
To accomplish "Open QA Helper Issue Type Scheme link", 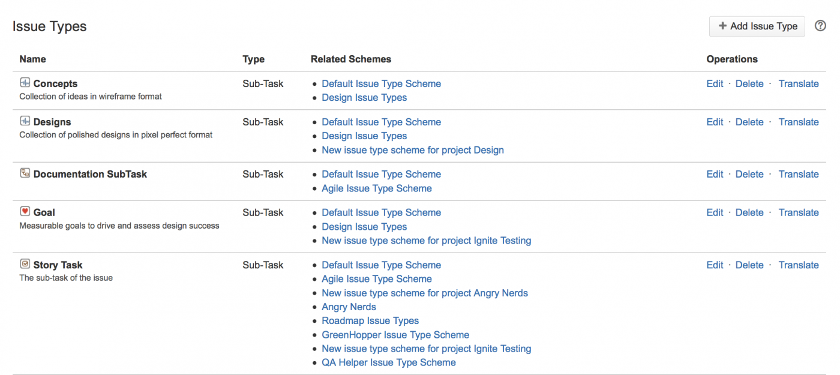I will click(x=388, y=363).
